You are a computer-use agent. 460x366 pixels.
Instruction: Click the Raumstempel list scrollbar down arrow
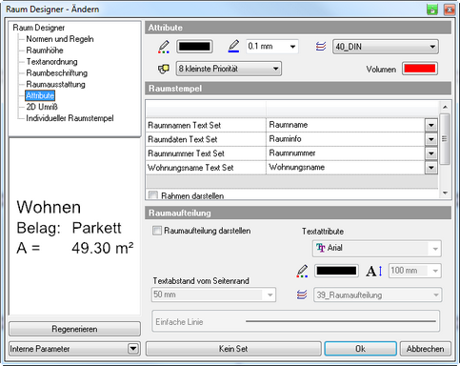[445, 193]
